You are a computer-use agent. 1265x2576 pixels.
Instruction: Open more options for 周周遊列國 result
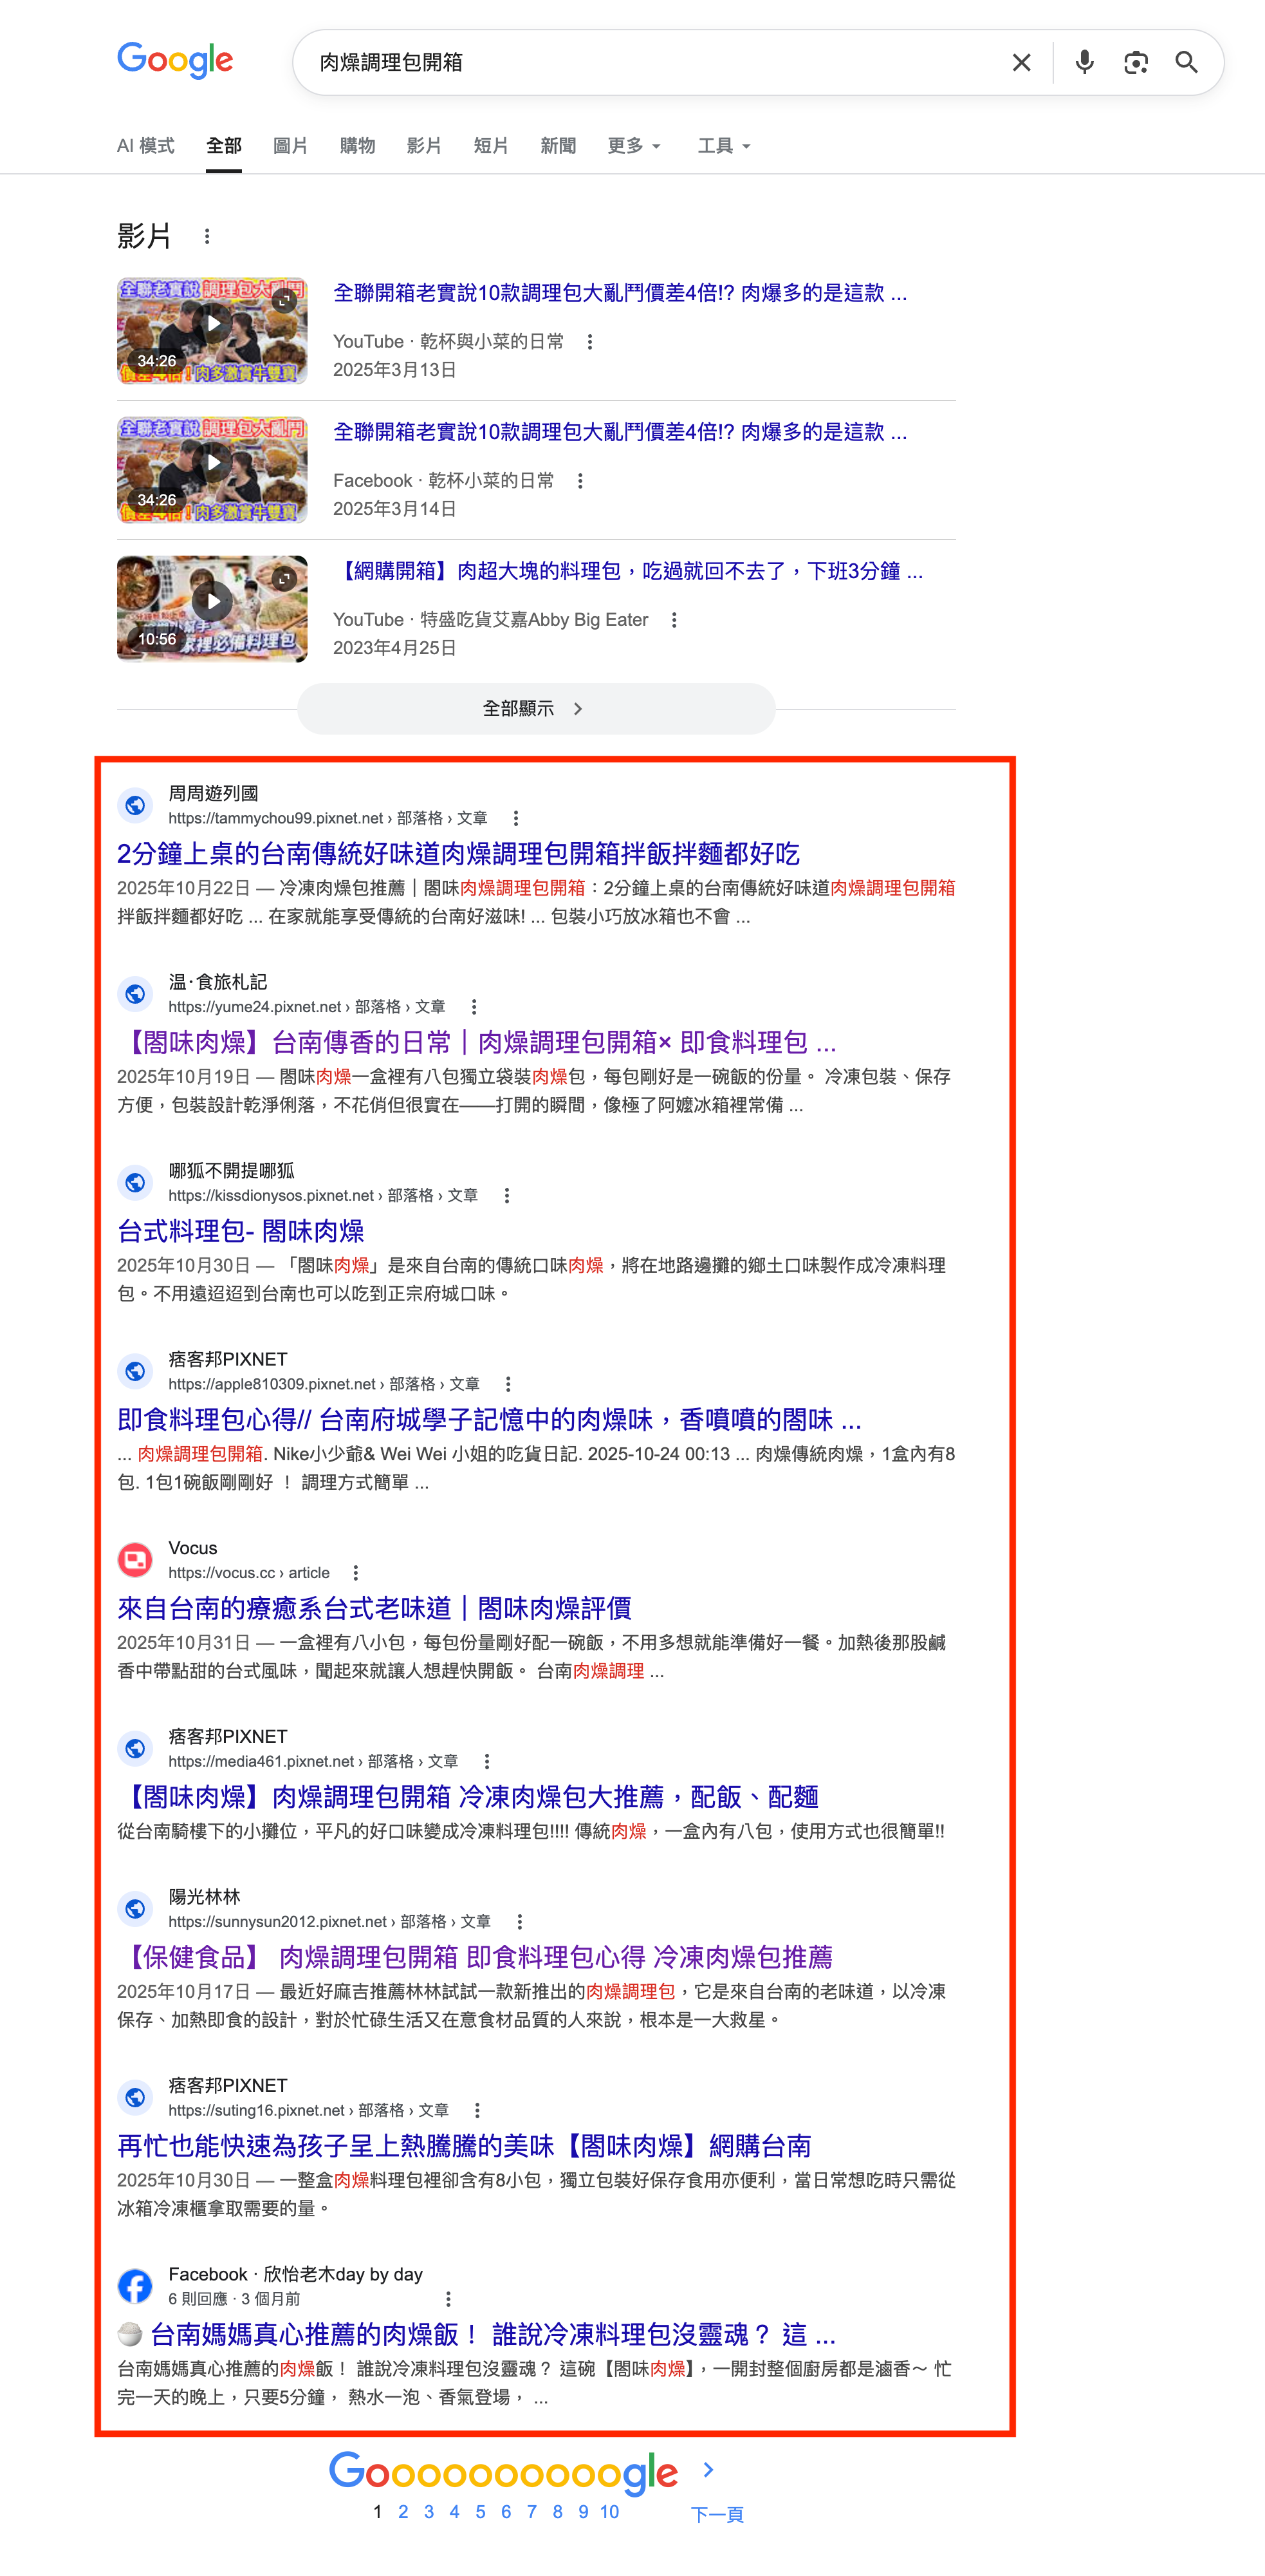[515, 818]
